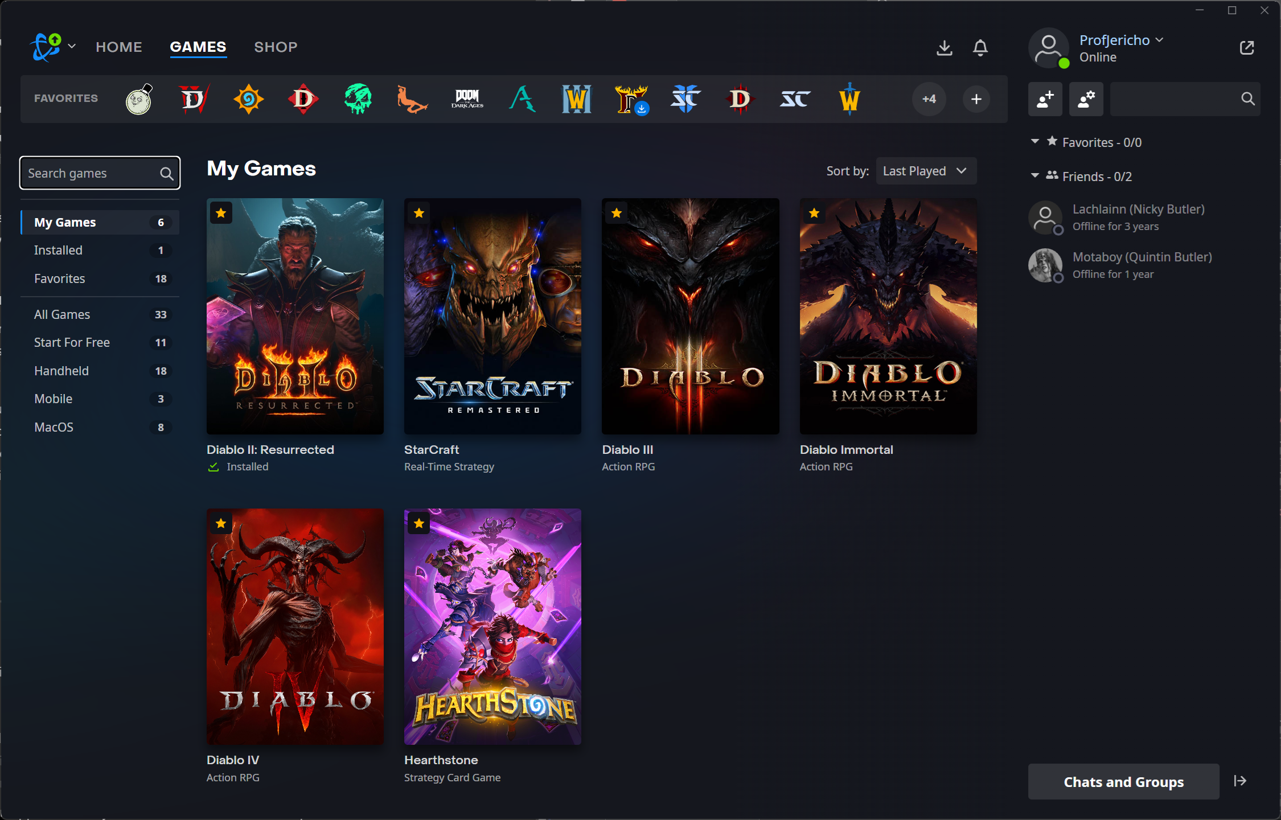Image resolution: width=1281 pixels, height=820 pixels.
Task: Show the +4 hidden favorites
Action: [x=929, y=99]
